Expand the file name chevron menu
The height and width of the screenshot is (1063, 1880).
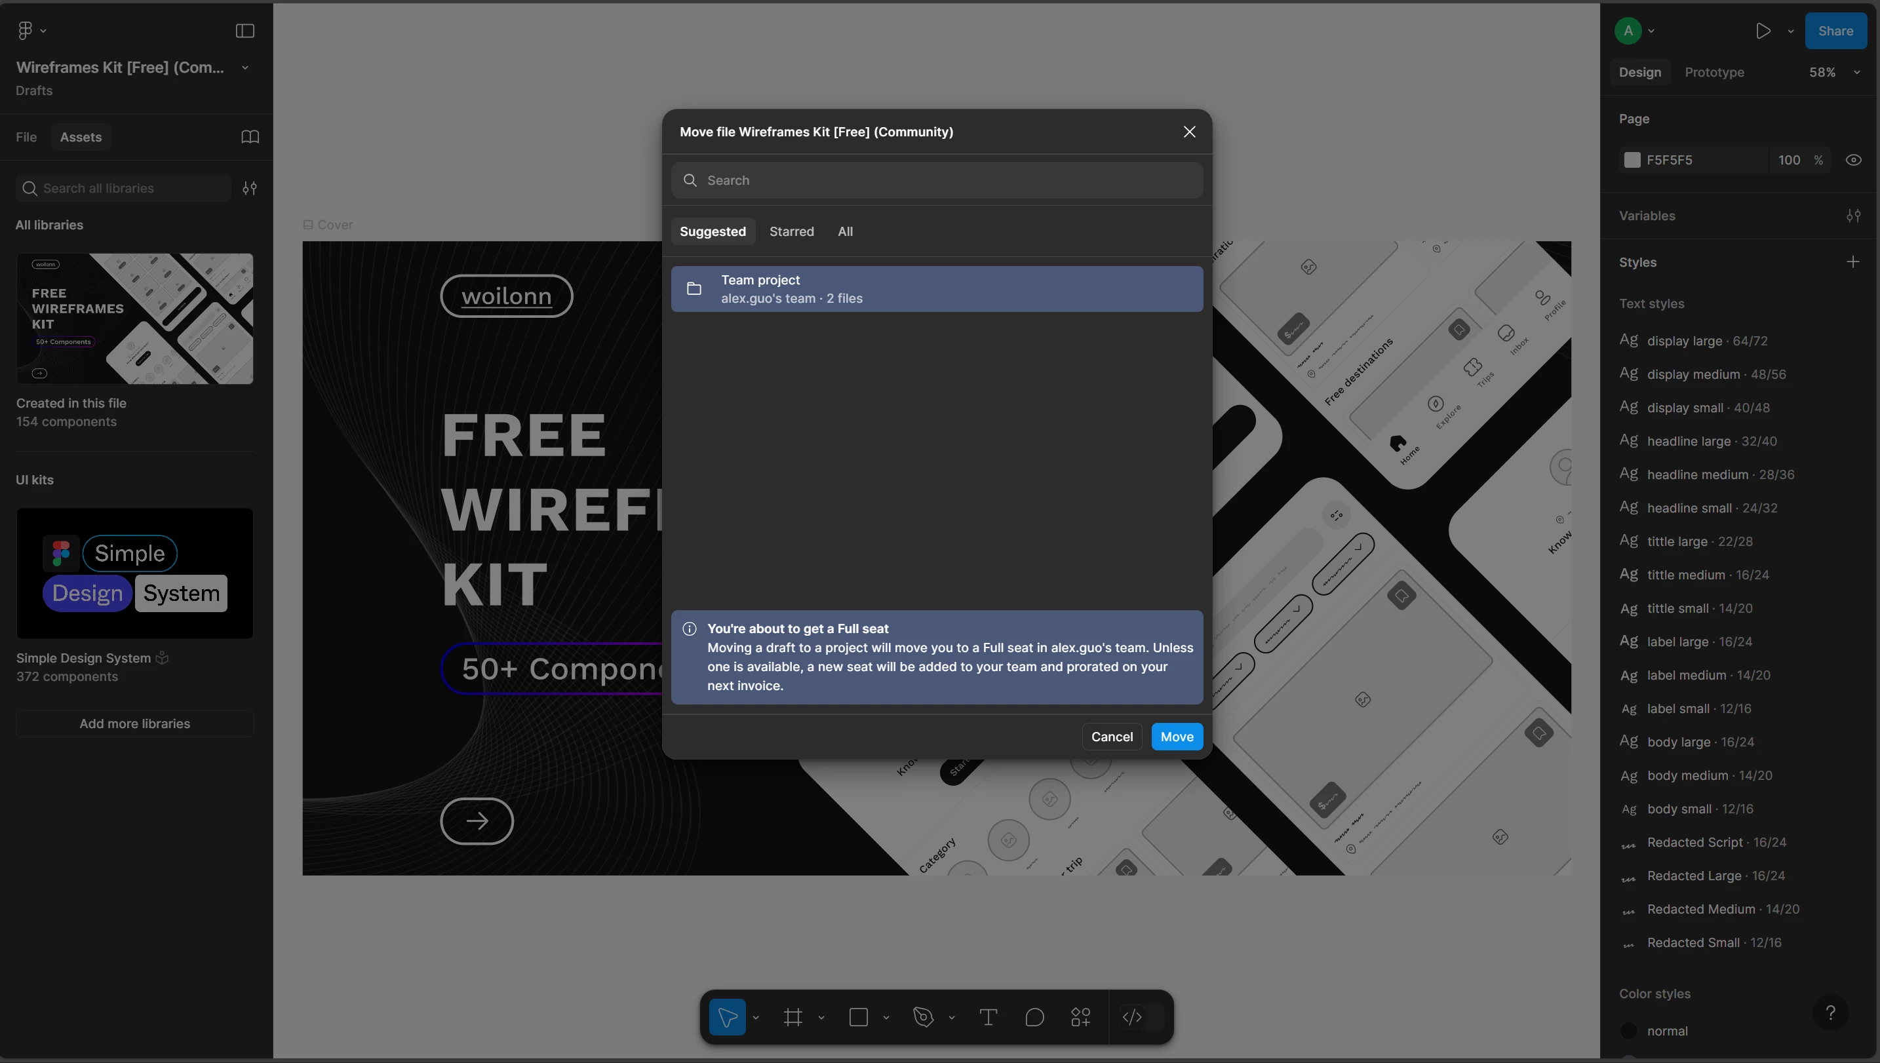pyautogui.click(x=245, y=68)
